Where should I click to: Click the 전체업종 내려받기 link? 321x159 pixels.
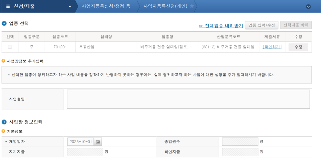tap(221, 26)
